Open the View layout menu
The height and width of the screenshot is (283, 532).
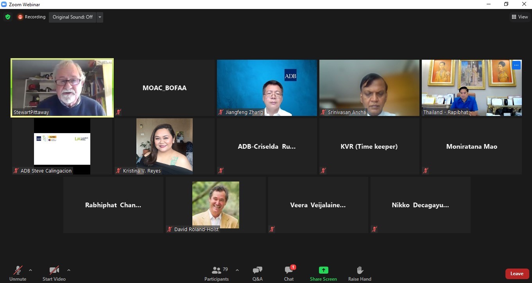[x=519, y=17]
